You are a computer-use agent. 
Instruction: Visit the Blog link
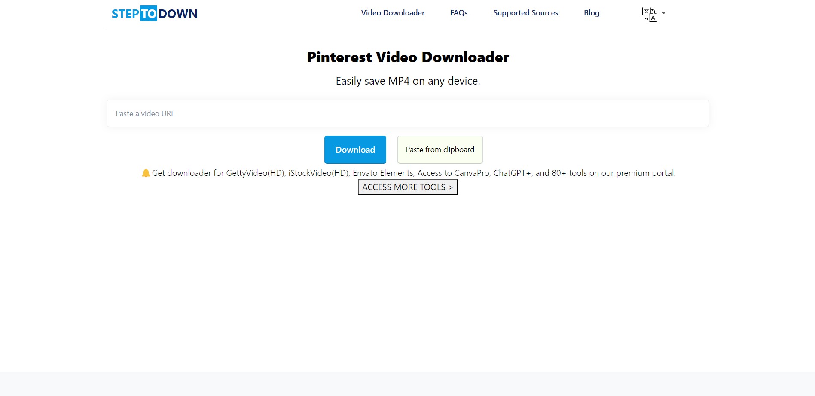point(591,13)
